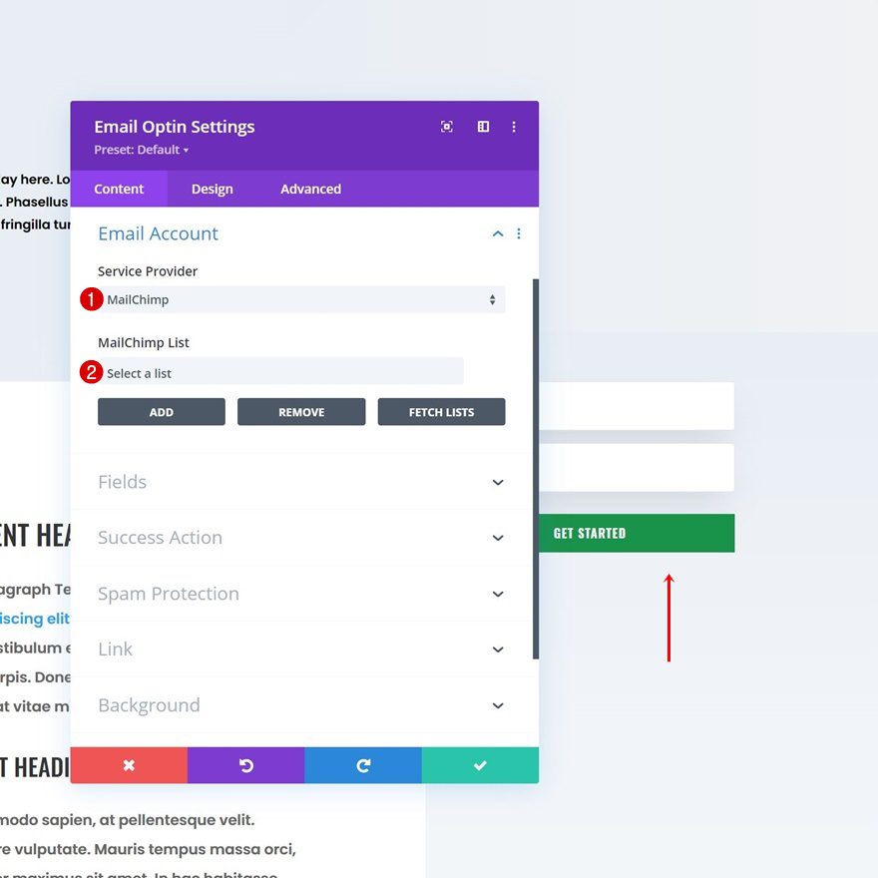Viewport: 878px width, 878px height.
Task: Redo changes with the blue redo arrow
Action: [x=363, y=765]
